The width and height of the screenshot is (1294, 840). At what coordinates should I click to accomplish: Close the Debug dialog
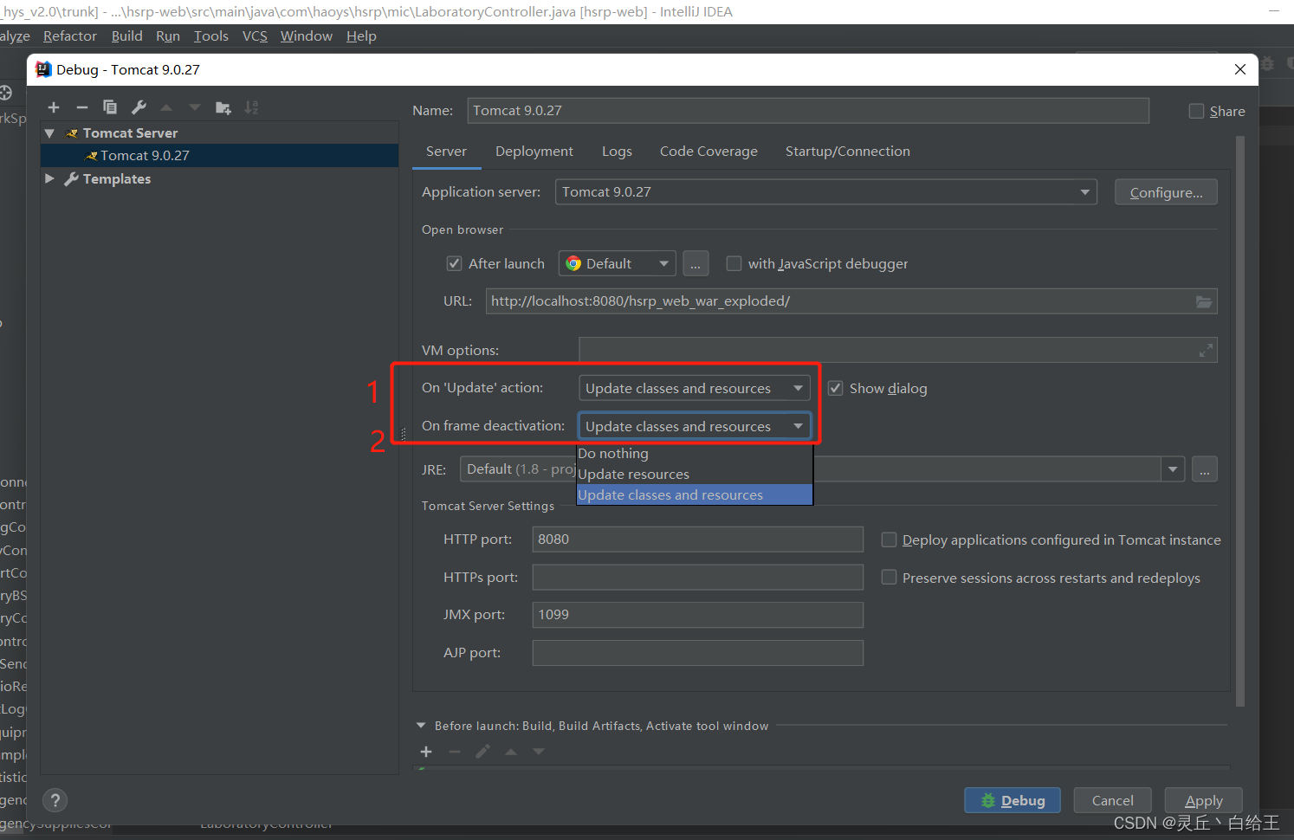[1240, 69]
